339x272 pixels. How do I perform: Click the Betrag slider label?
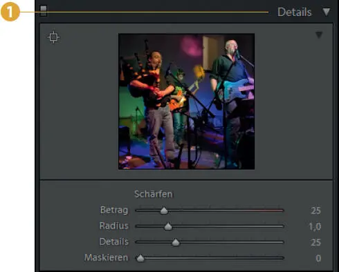(114, 211)
